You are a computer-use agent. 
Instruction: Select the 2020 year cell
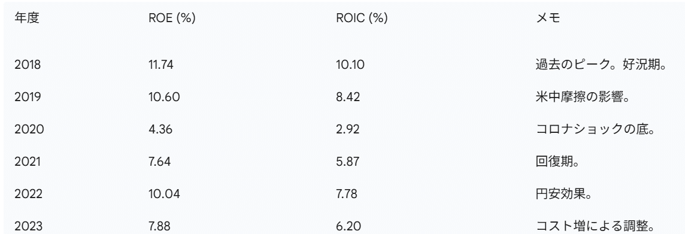(x=29, y=129)
